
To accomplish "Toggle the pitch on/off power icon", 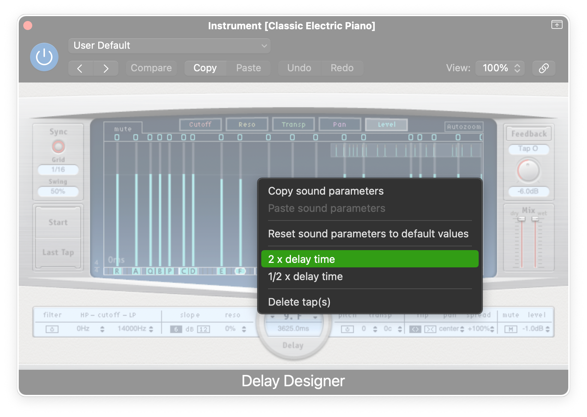I will pos(347,329).
